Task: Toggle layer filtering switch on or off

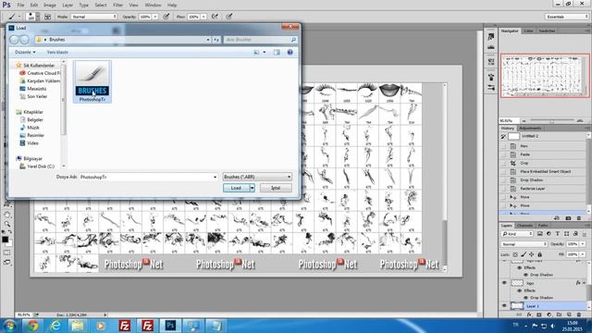Action: [585, 234]
